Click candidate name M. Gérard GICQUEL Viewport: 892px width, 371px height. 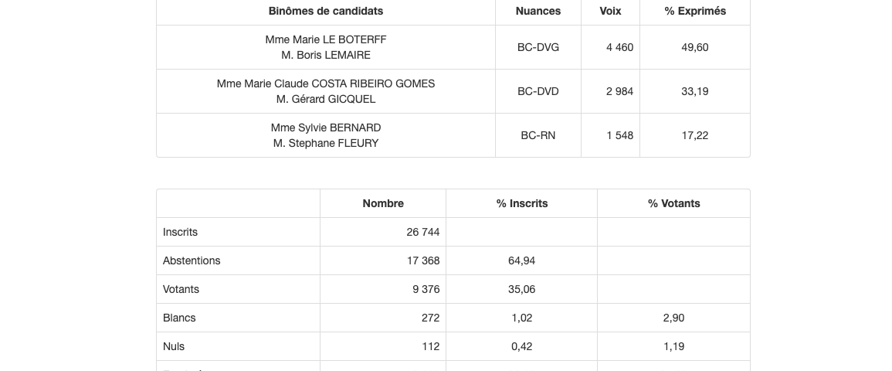click(x=326, y=99)
